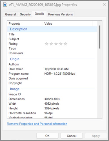Select the Description group header
The width and height of the screenshot is (109, 141).
pos(52,29)
